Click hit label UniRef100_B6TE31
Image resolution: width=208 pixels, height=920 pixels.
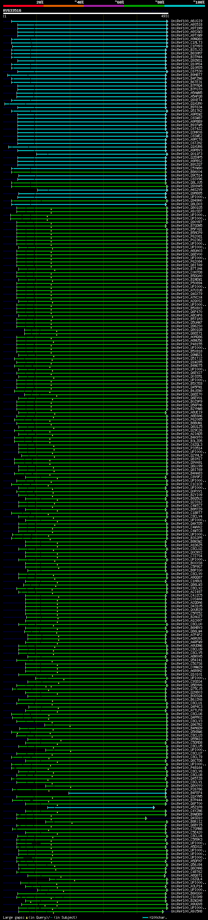187,82
